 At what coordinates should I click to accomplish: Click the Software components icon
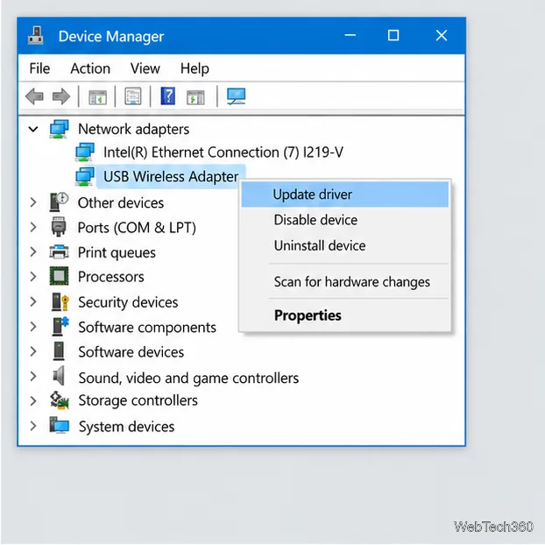click(60, 326)
